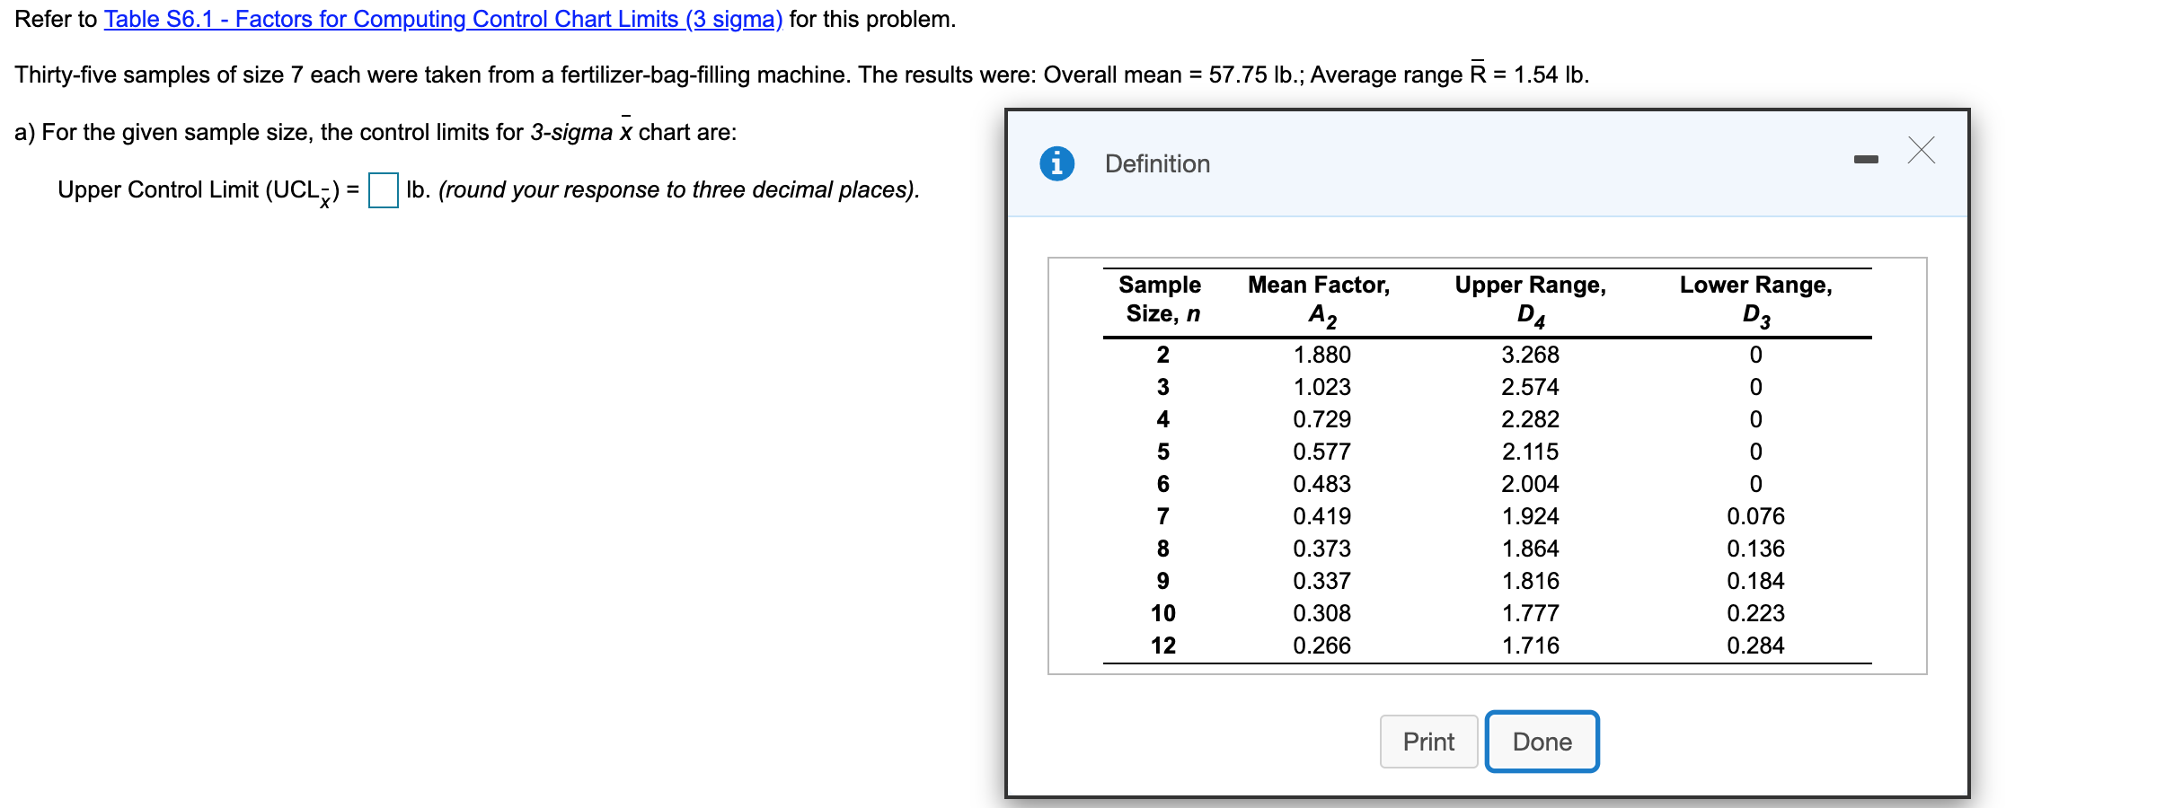The width and height of the screenshot is (2174, 808).
Task: Close the Definition popup
Action: click(x=1920, y=151)
